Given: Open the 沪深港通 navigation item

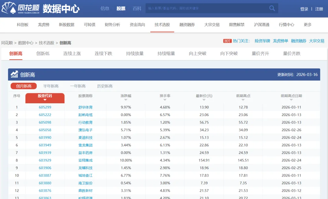Looking at the screenshot, I should [x=261, y=25].
